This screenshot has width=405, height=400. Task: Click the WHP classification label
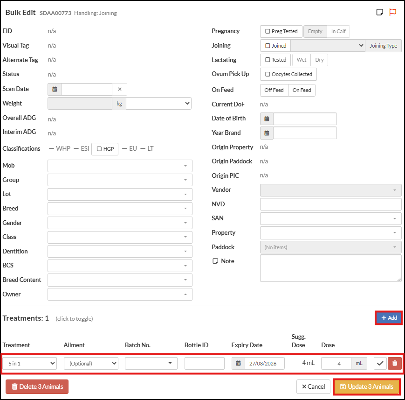tap(63, 149)
